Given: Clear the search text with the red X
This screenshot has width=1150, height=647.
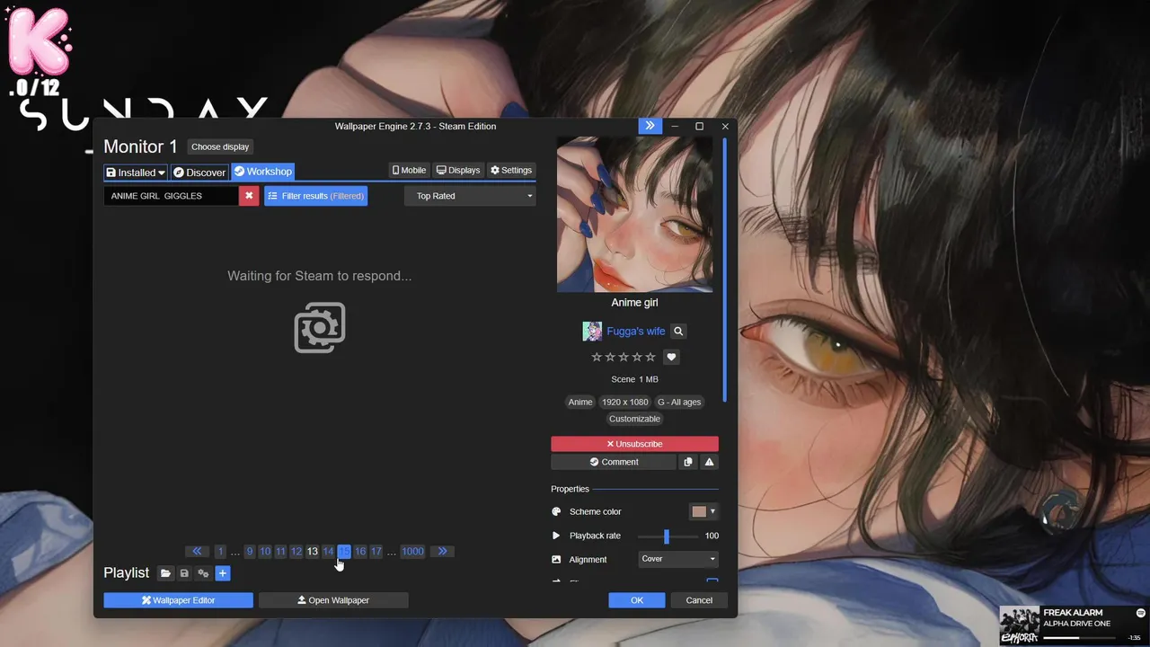Looking at the screenshot, I should tap(249, 196).
